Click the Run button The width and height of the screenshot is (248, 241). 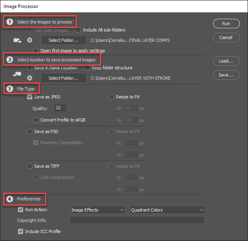227,24
